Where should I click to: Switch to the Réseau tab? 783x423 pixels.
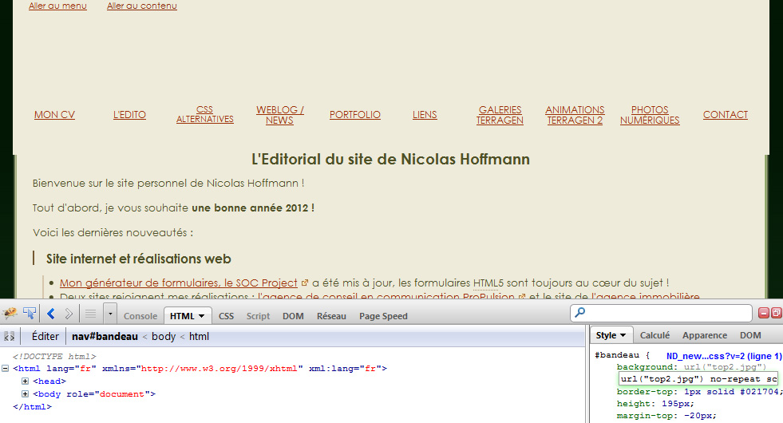(331, 316)
